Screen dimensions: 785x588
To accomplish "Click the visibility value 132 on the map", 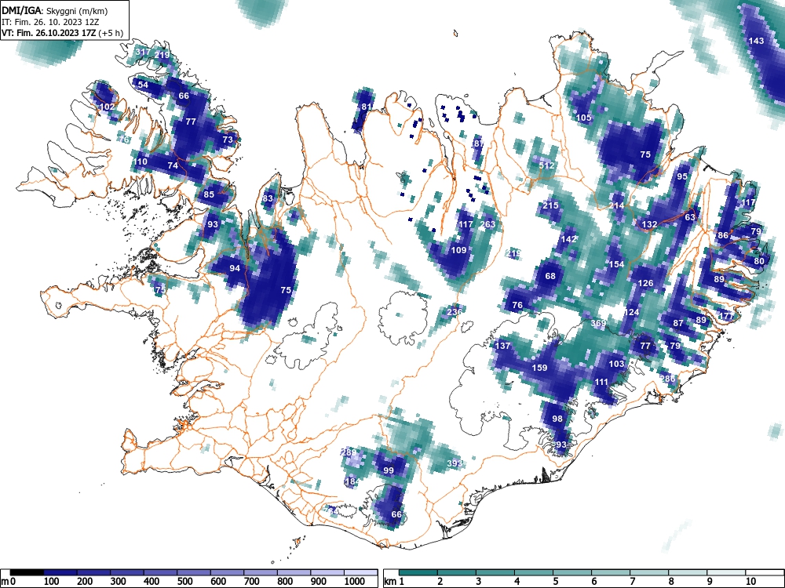I will [x=649, y=224].
